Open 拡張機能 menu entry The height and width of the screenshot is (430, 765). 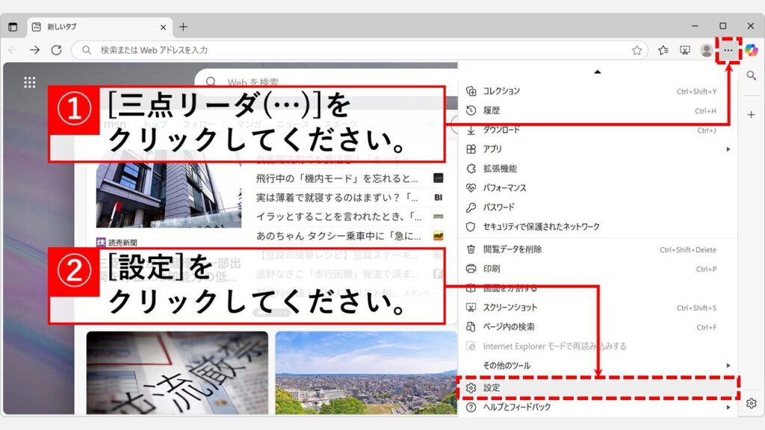[x=598, y=169]
